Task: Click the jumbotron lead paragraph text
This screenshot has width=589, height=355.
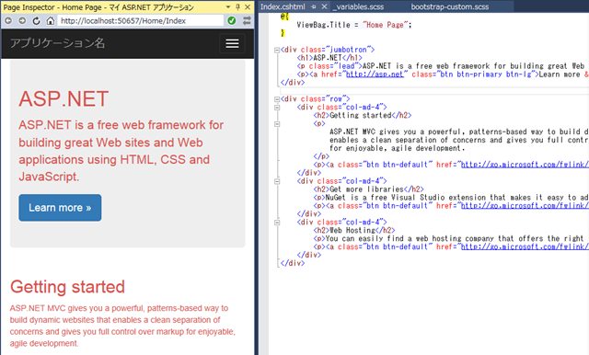Action: [x=121, y=151]
